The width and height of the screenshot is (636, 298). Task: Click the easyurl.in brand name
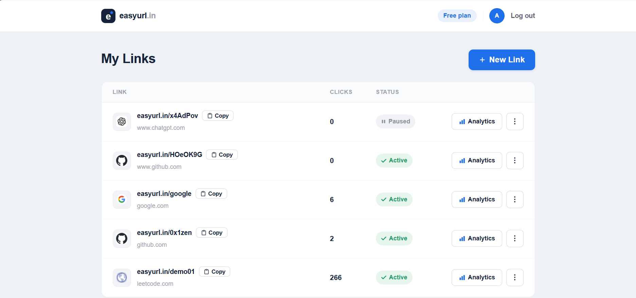pos(137,16)
